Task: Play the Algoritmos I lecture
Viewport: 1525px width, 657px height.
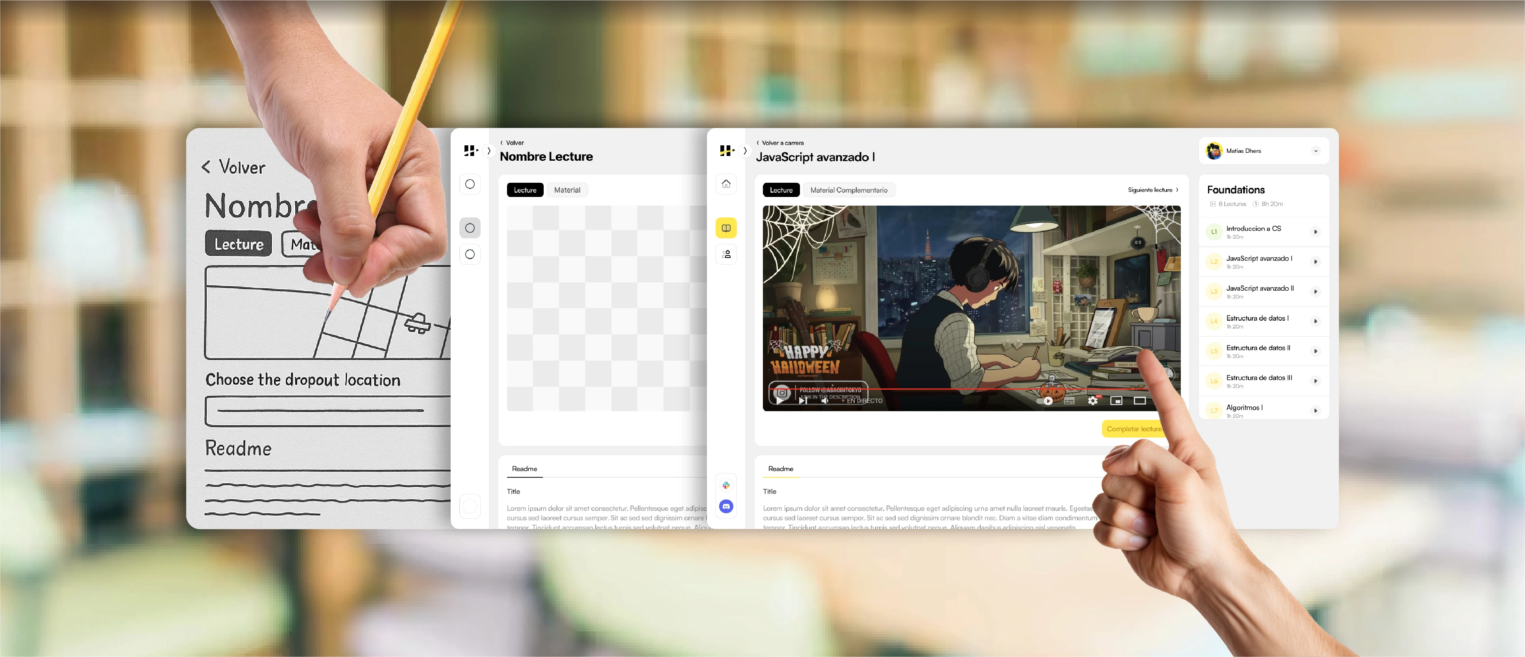Action: click(1315, 410)
